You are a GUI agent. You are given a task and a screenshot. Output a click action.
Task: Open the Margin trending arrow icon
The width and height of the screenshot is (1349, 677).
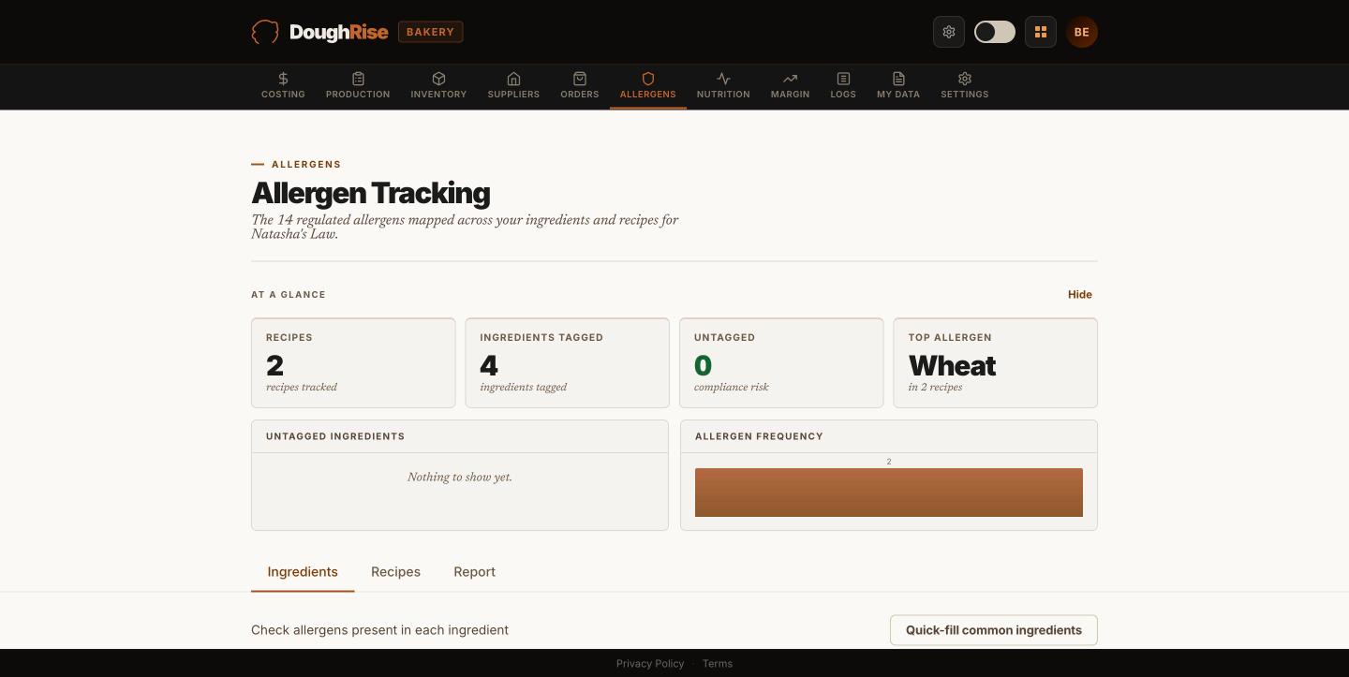pyautogui.click(x=790, y=79)
